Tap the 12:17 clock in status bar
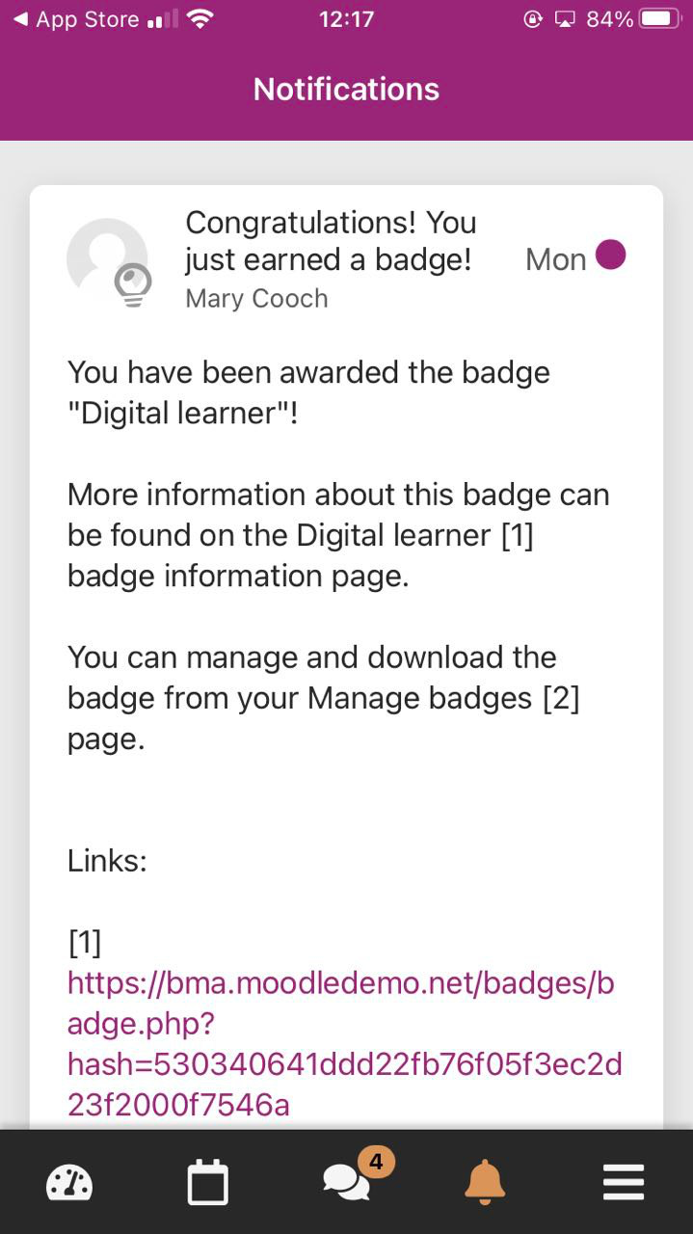The image size is (693, 1234). 346,19
